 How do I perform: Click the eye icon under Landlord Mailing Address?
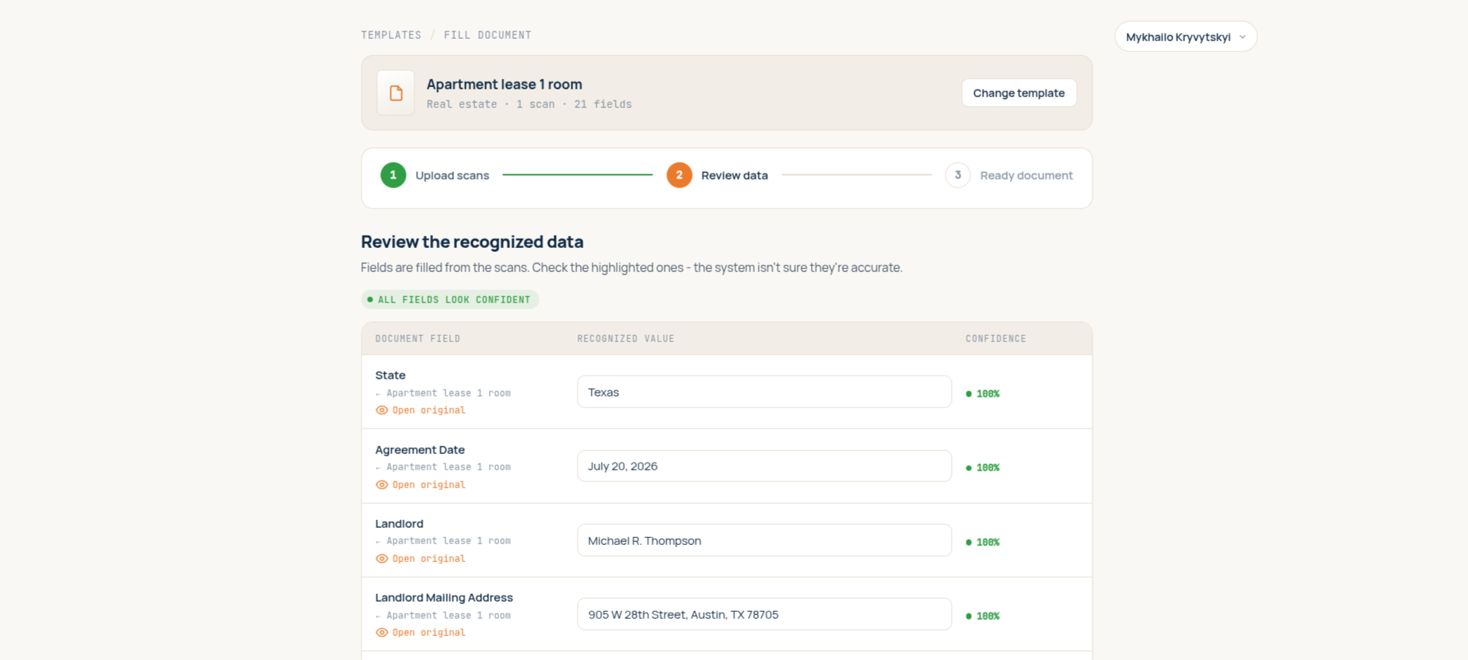382,633
